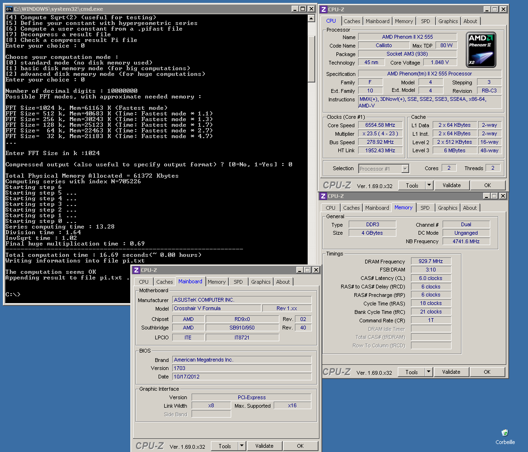Click the Model field Crosshair V Formula
The width and height of the screenshot is (528, 452).
pos(217,308)
